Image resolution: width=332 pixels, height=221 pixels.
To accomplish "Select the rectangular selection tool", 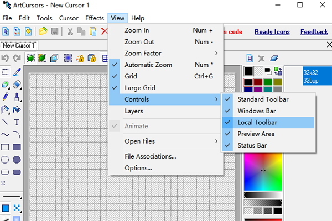I will (5, 72).
